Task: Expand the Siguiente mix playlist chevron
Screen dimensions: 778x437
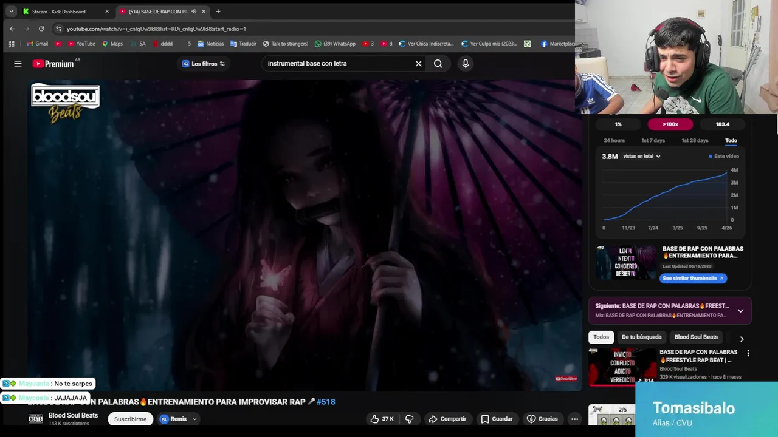Action: point(740,311)
